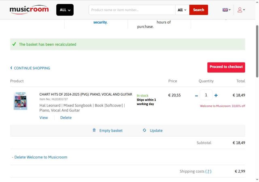Decrease quantity with the minus icon

[x=196, y=96]
